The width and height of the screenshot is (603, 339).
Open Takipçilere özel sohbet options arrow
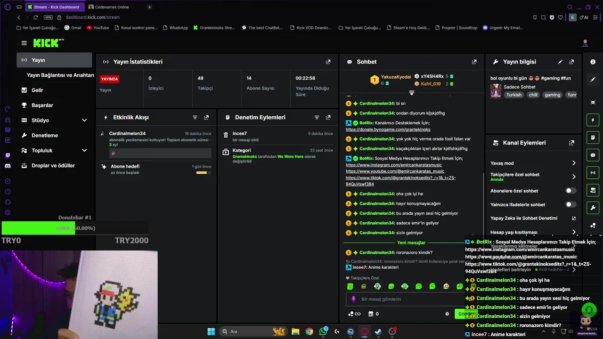pyautogui.click(x=574, y=177)
